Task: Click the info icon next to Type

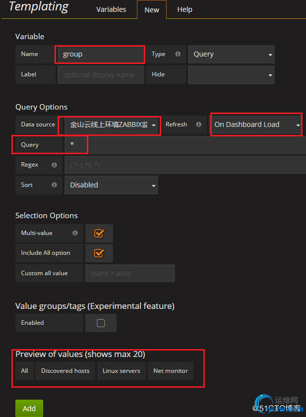Action: [x=178, y=54]
